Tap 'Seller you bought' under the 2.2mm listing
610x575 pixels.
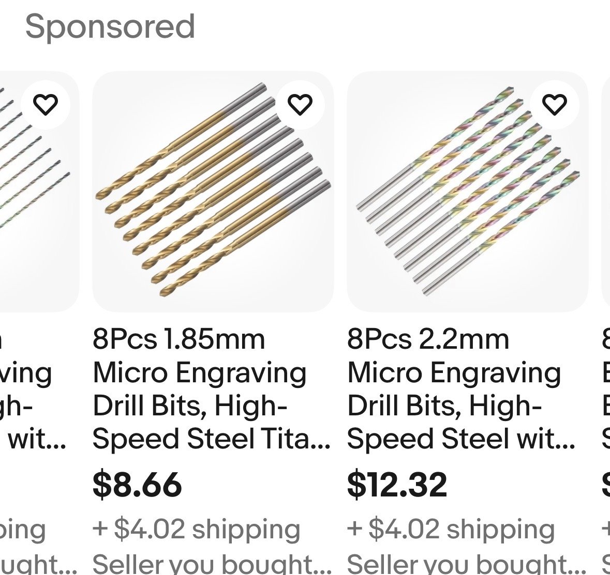pyautogui.click(x=466, y=565)
